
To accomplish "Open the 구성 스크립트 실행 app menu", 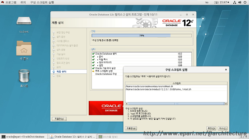I will tap(42, 2).
